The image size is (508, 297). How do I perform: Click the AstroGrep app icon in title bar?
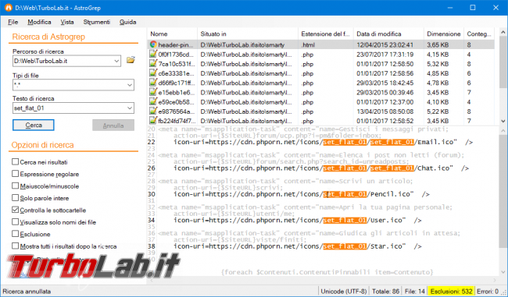pos(8,8)
